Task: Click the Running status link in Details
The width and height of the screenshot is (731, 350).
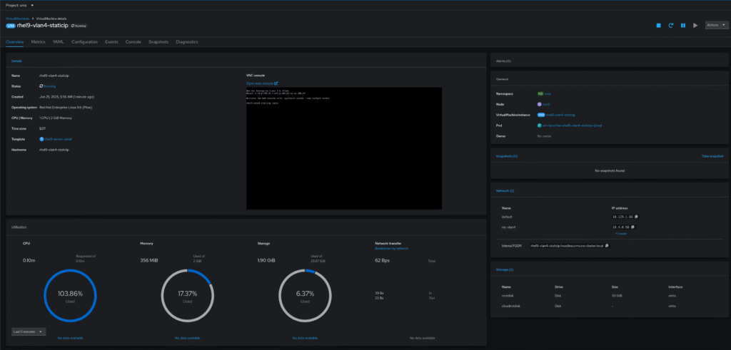Action: [50, 86]
